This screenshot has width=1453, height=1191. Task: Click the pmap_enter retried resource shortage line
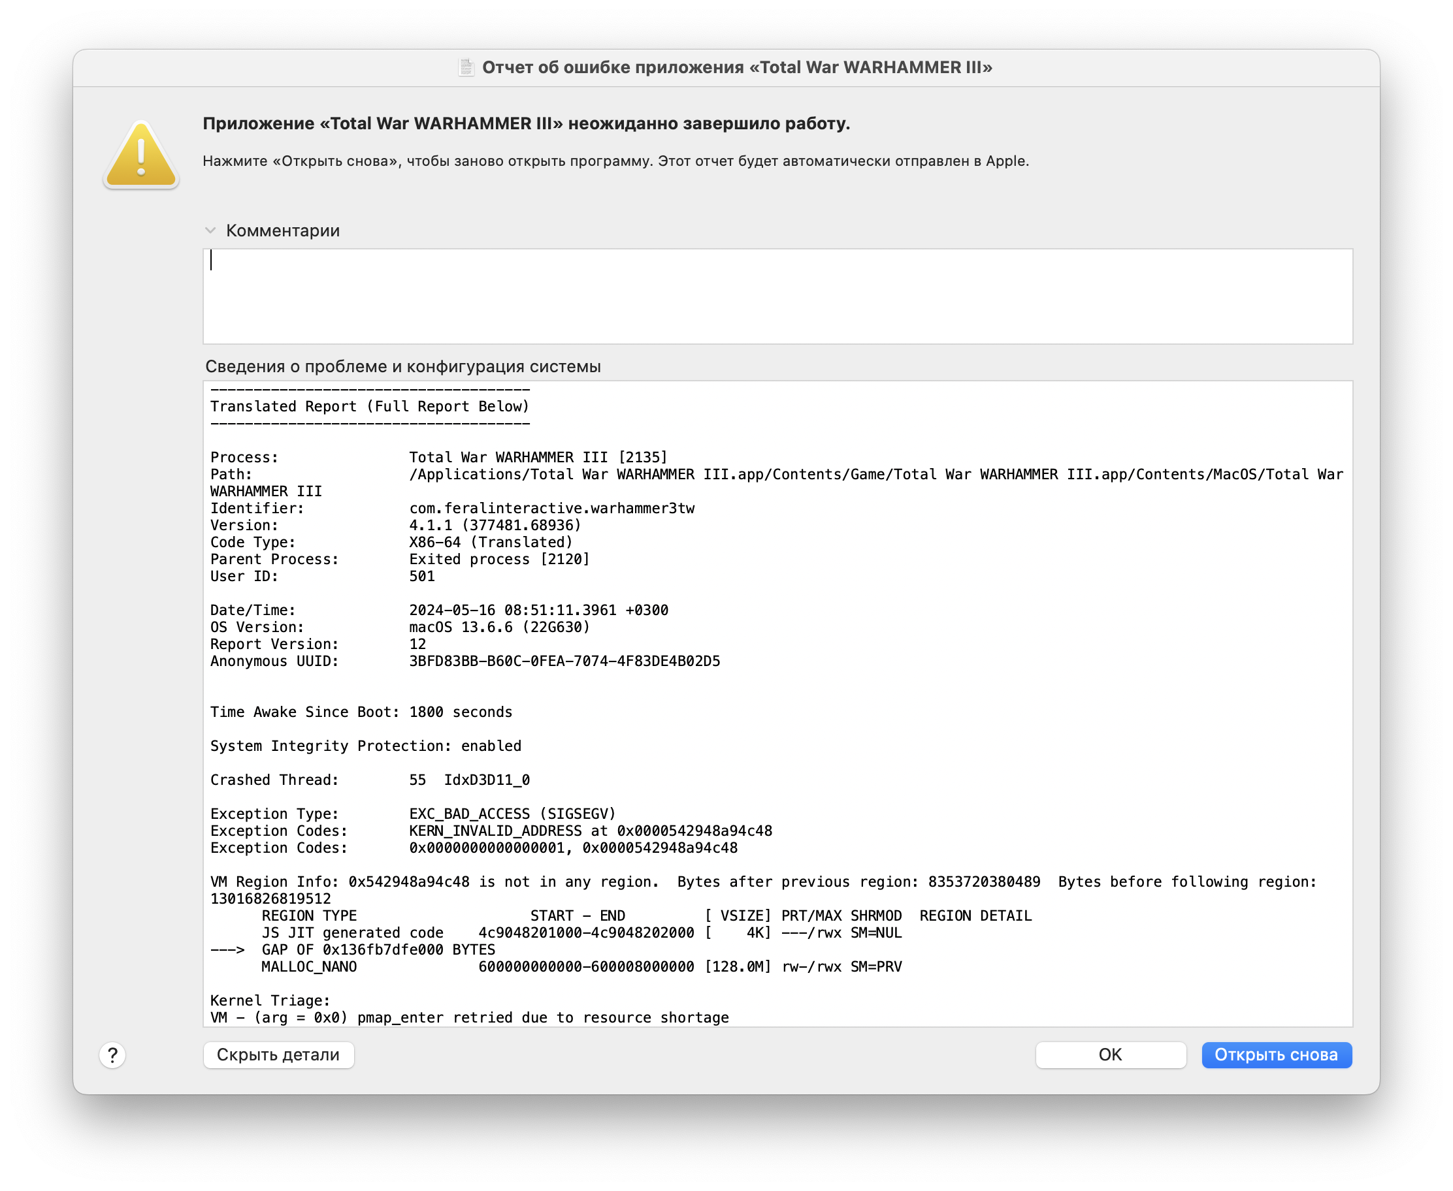click(469, 1017)
